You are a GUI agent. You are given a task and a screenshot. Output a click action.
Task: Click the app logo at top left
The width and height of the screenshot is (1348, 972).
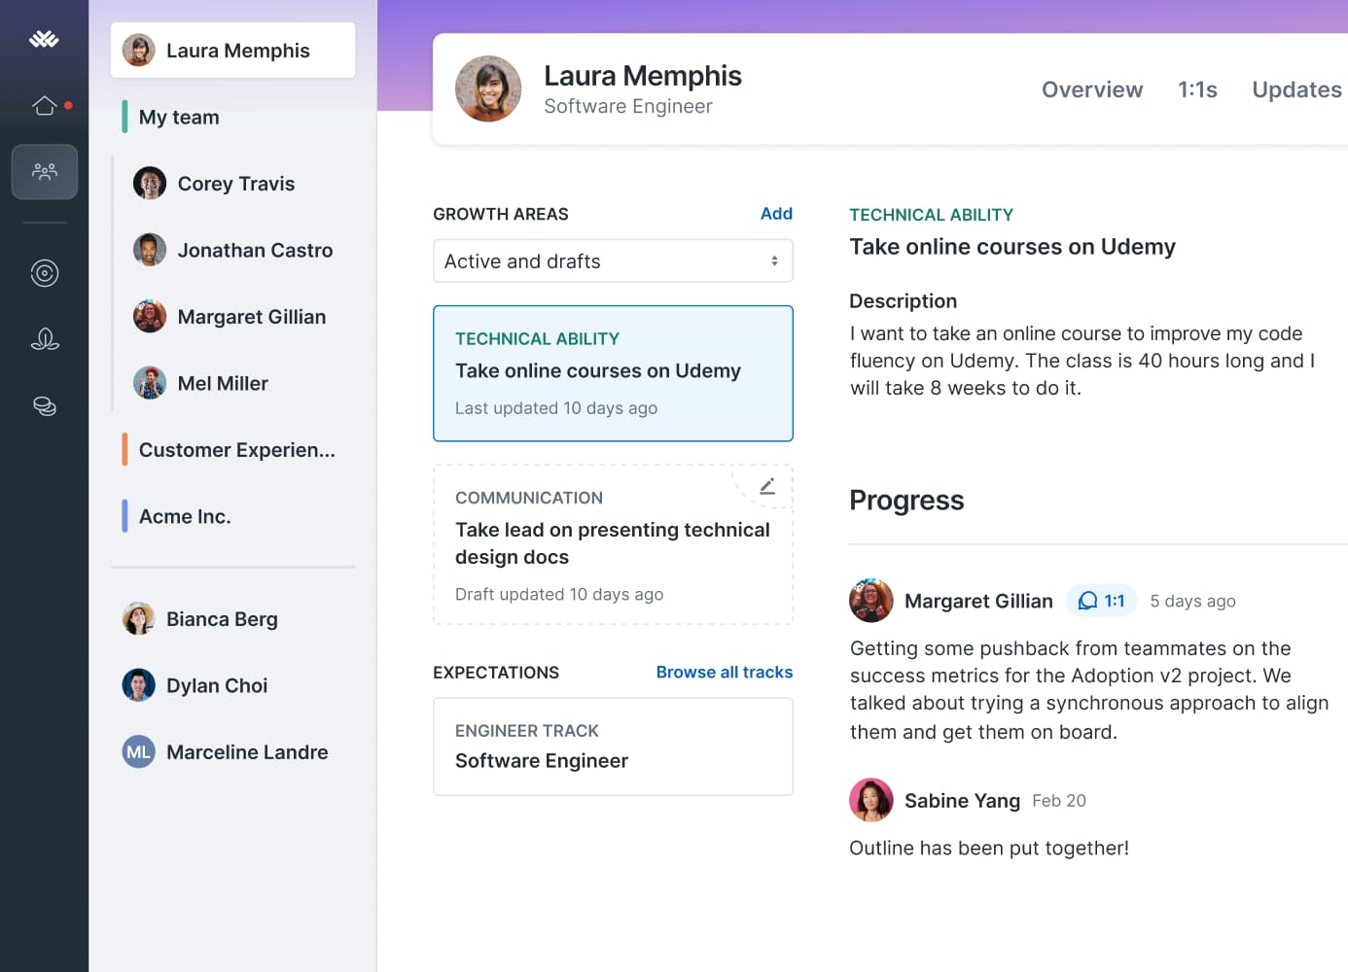45,39
